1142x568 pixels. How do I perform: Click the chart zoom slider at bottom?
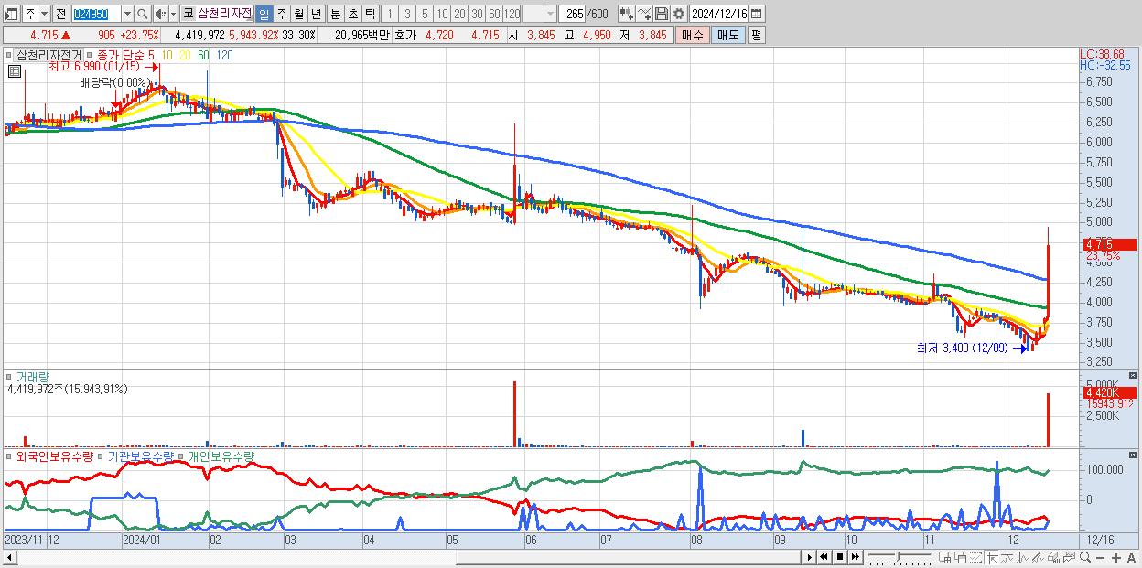900,557
